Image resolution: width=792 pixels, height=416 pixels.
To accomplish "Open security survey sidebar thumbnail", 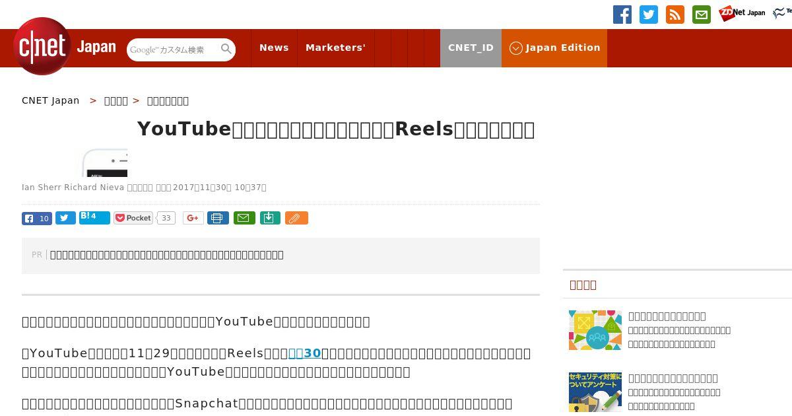I will [x=595, y=392].
